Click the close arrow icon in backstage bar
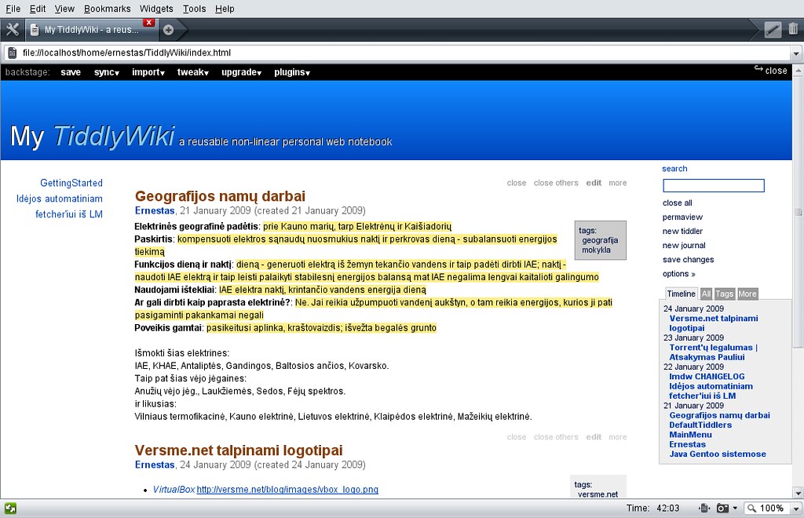 [770, 70]
